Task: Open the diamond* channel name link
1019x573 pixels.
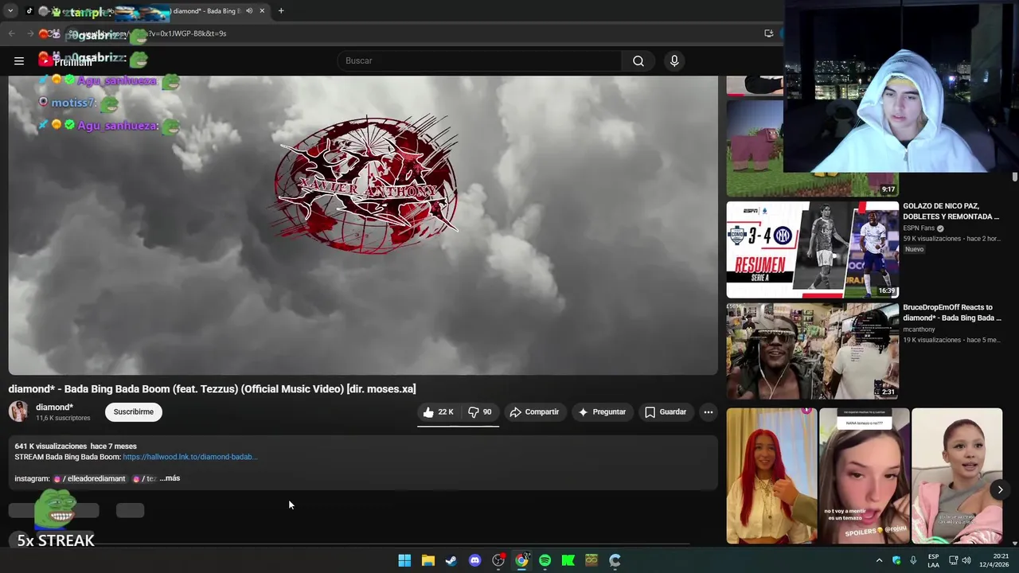Action: (x=54, y=407)
